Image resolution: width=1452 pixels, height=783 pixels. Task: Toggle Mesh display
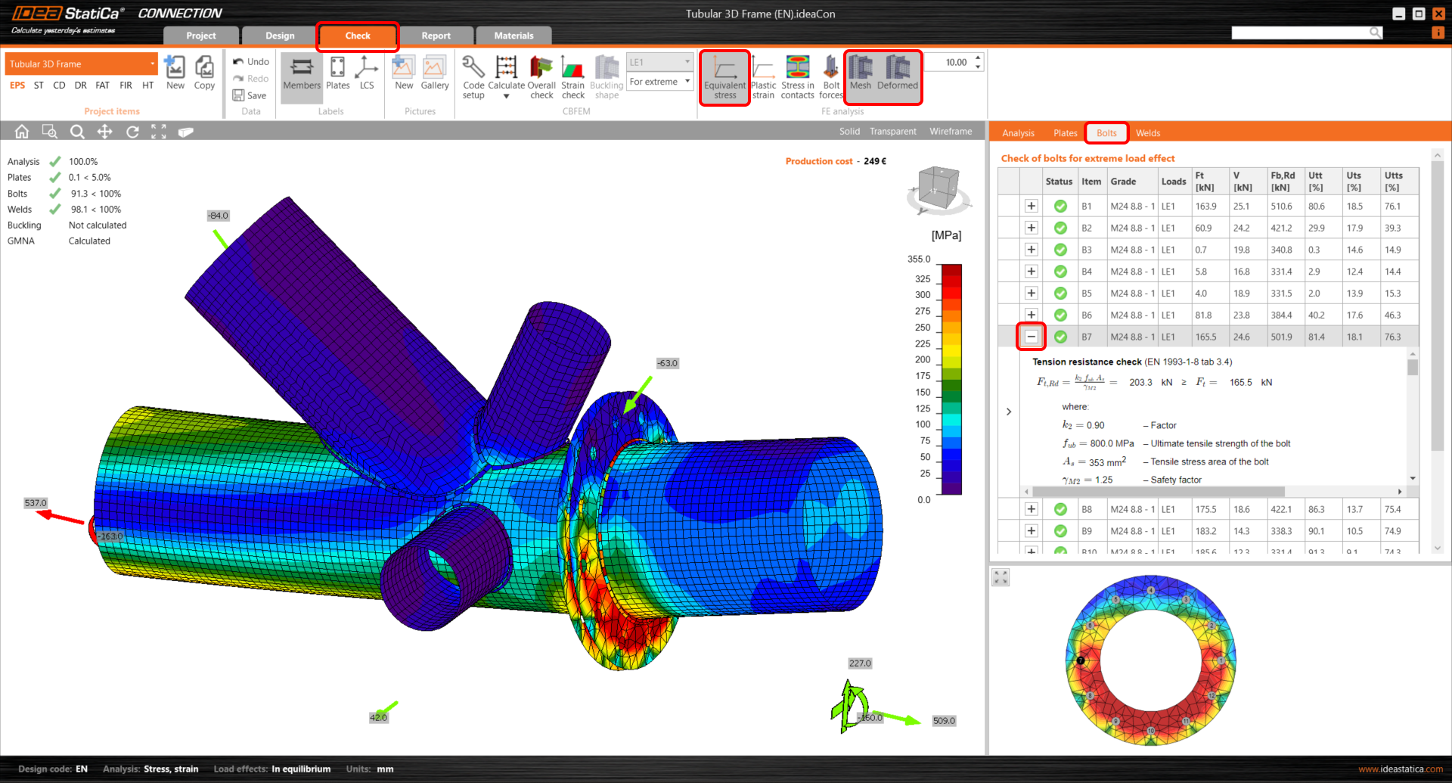pyautogui.click(x=861, y=73)
